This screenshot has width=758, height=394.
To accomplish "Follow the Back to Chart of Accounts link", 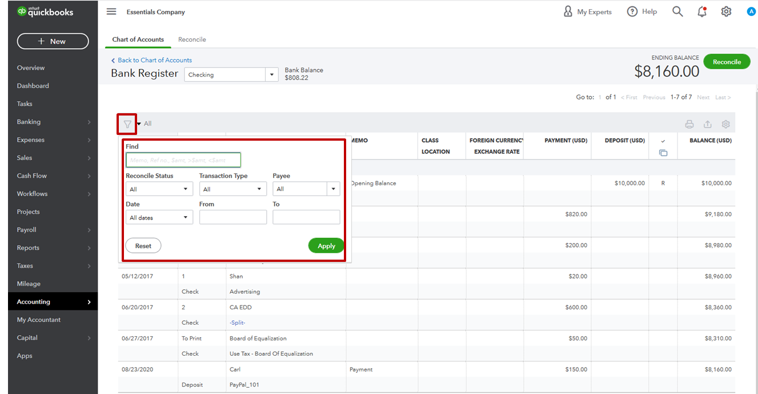I will click(x=154, y=60).
